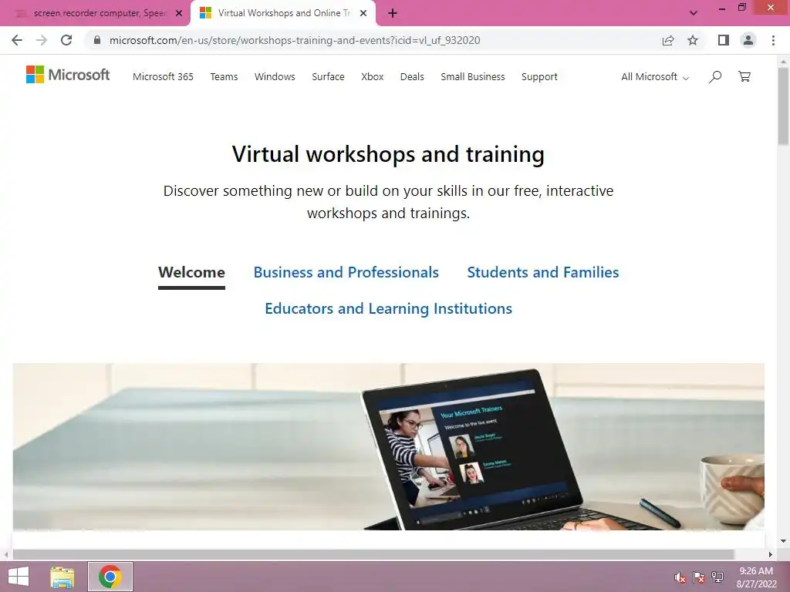Close the screen recorder tab
The image size is (790, 592).
179,14
